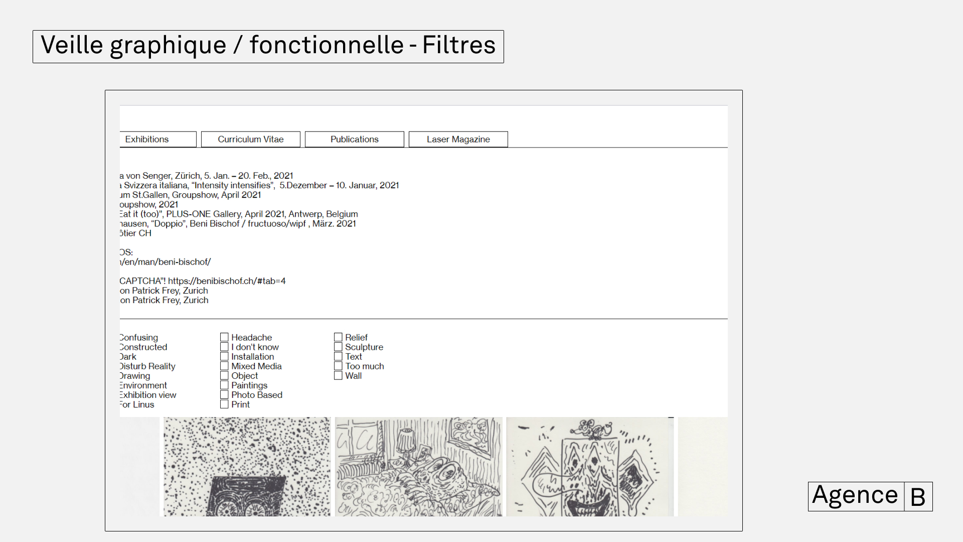The width and height of the screenshot is (963, 542).
Task: Toggle the Print checkbox
Action: 224,404
